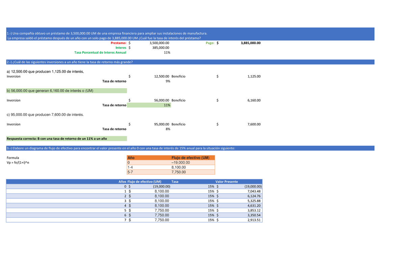The width and height of the screenshot is (405, 261).
Task: Click the benefit value 7,600.00 cell
Action: click(254, 124)
